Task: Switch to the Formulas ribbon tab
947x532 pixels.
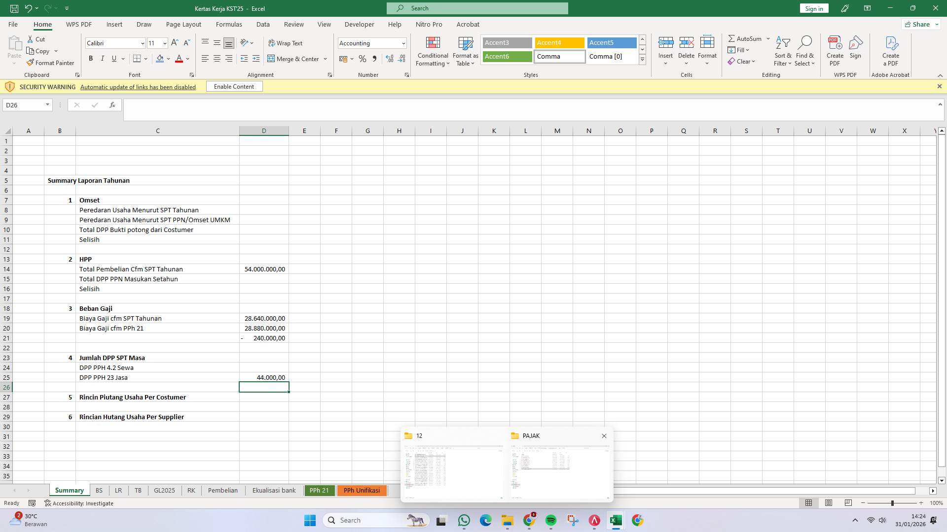Action: pyautogui.click(x=229, y=24)
